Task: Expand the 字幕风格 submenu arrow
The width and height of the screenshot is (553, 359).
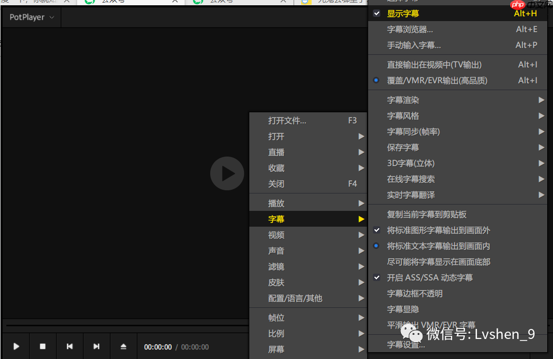Action: coord(541,115)
